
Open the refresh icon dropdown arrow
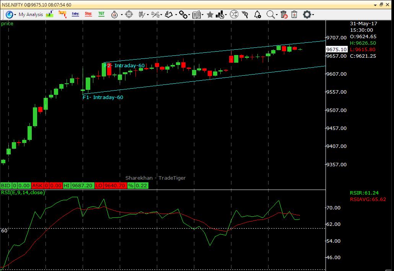(15, 15)
